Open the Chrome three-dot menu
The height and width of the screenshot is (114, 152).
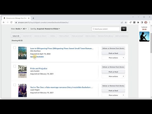149,22
